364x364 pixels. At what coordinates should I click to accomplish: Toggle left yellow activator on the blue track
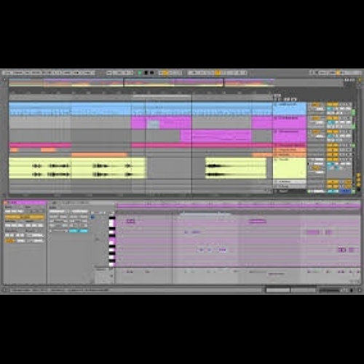click(x=329, y=104)
